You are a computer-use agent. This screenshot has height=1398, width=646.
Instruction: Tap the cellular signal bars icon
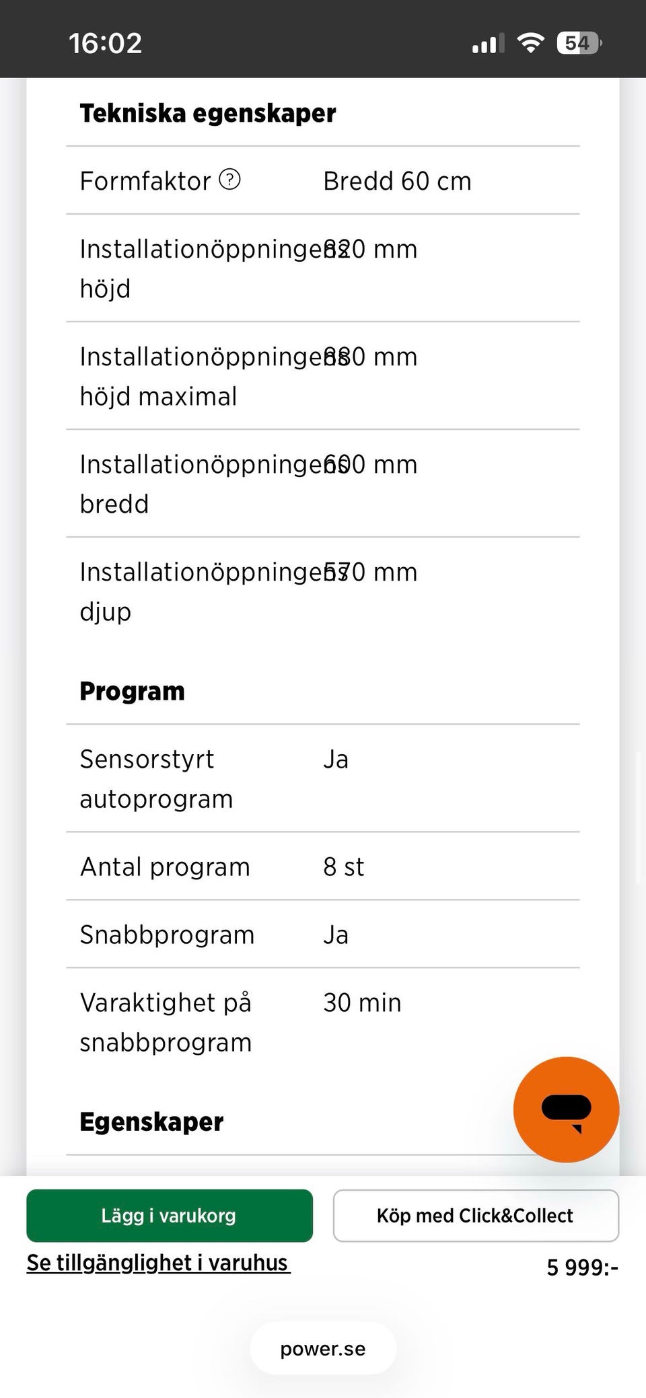[x=488, y=44]
